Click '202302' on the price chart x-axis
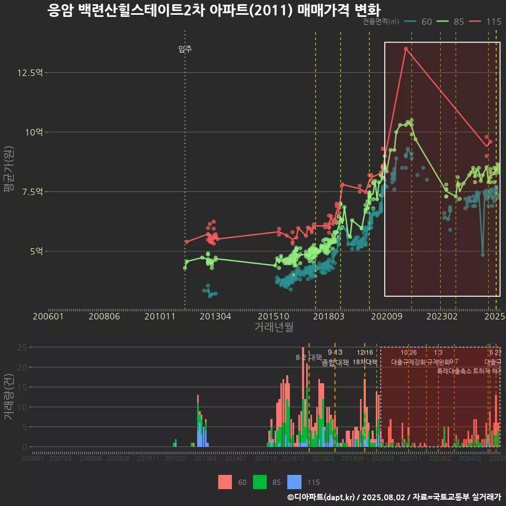Screen dimensions: 506x506 coord(442,316)
